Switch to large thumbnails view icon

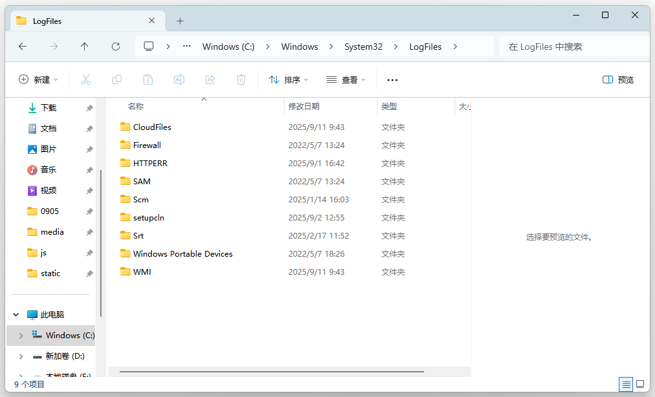(x=640, y=384)
